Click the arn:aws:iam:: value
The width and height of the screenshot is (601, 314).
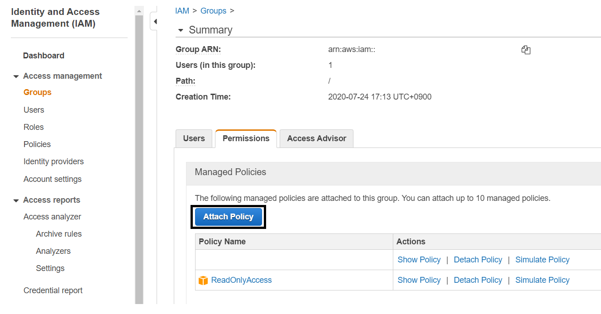352,49
